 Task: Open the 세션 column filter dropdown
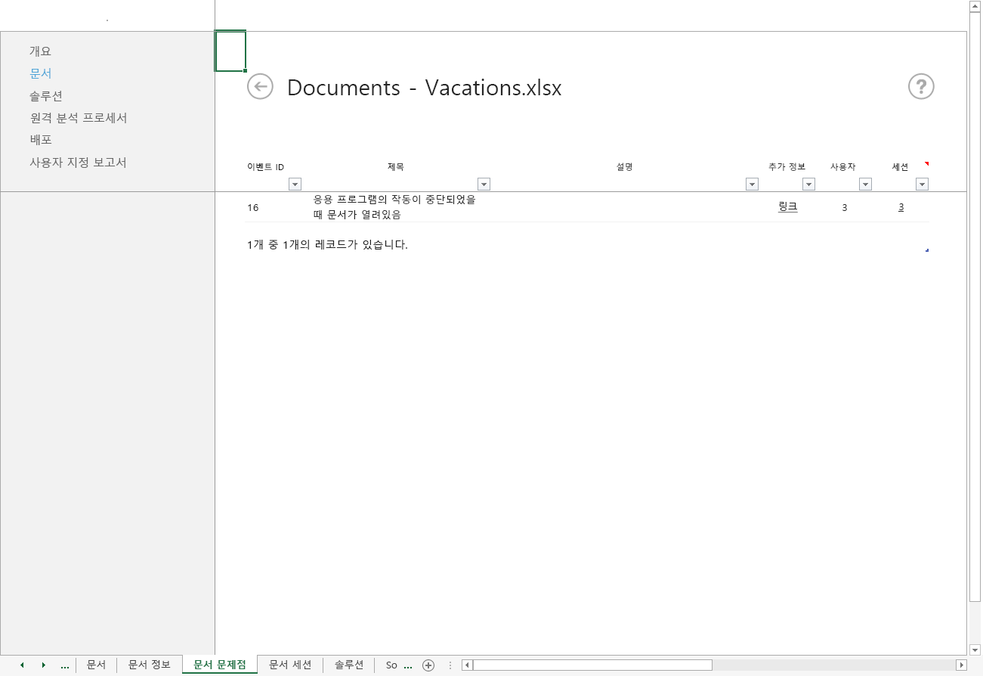click(x=922, y=184)
